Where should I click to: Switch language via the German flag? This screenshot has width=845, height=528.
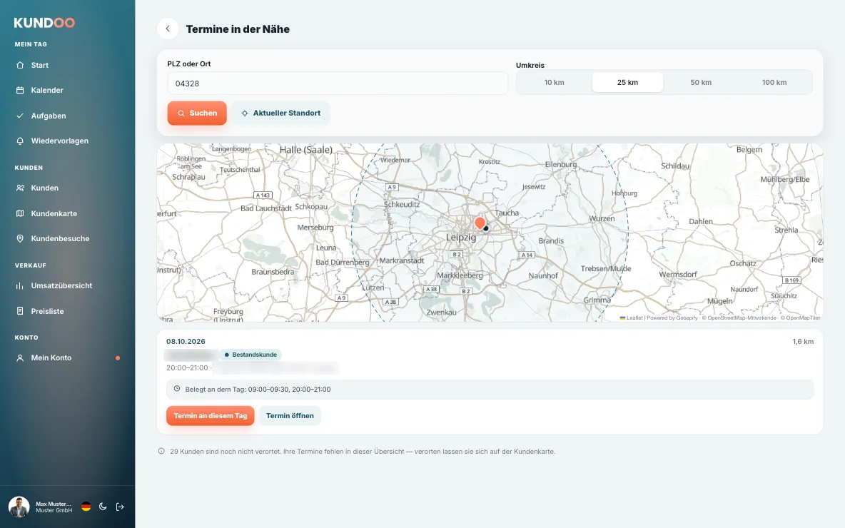click(86, 507)
